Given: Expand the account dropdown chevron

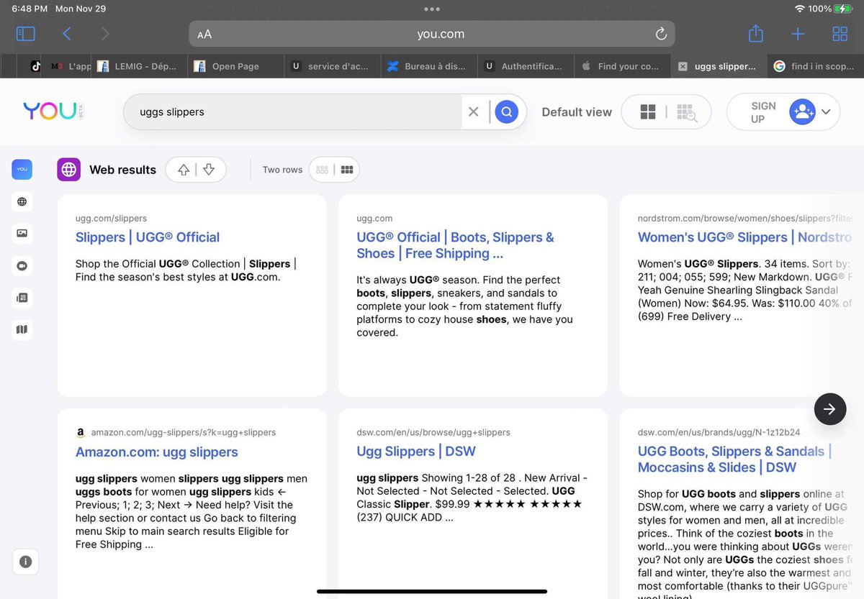Looking at the screenshot, I should (826, 111).
